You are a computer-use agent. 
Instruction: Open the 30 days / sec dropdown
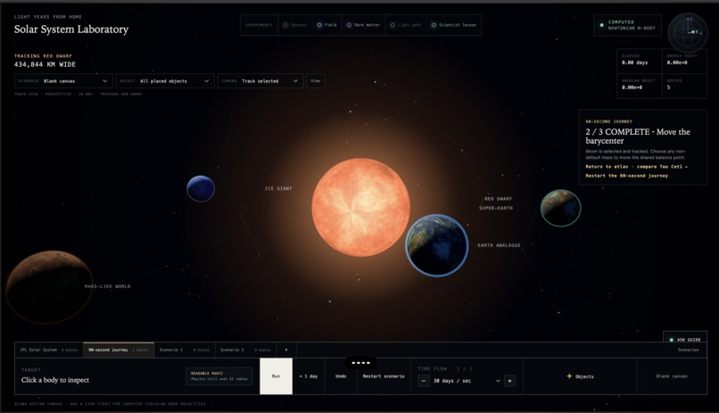[x=467, y=381]
